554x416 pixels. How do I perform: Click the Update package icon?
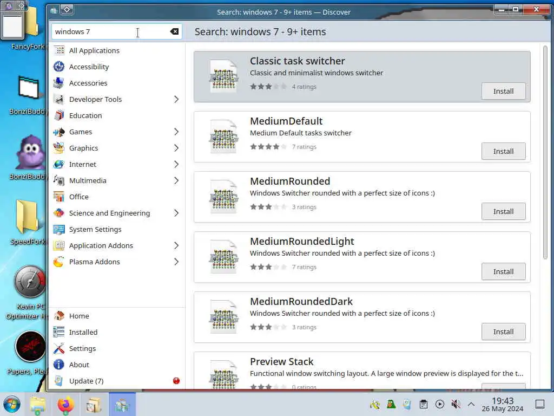point(59,381)
